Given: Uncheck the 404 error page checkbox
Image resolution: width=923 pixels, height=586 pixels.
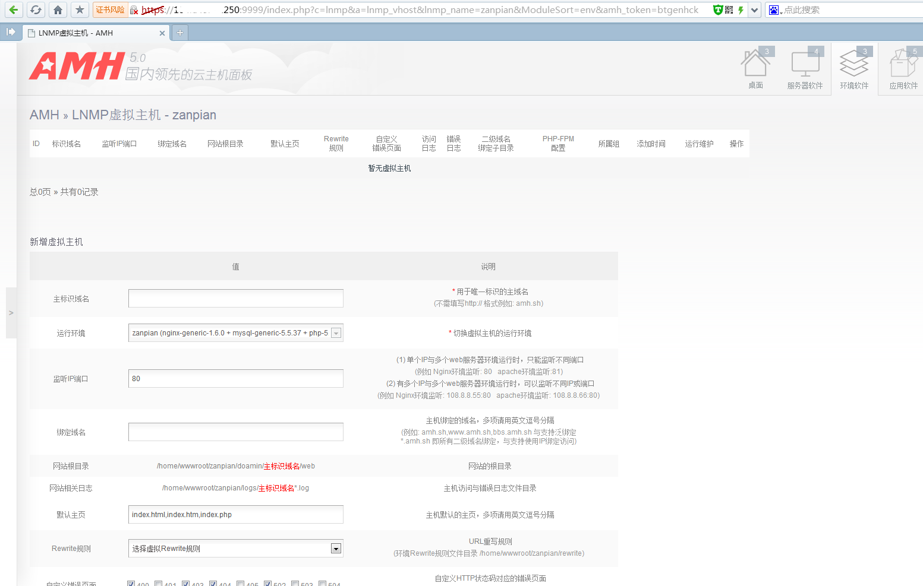Looking at the screenshot, I should point(213,584).
